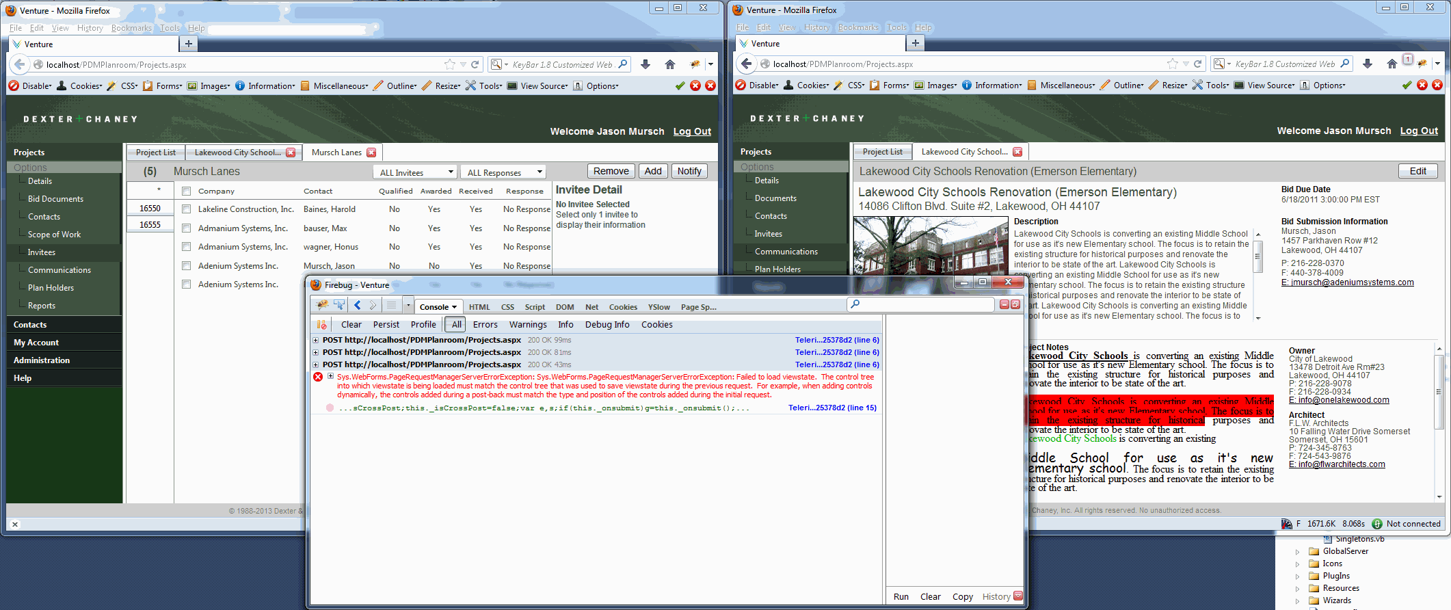1451x610 pixels.
Task: Expand the first POST request, 99ms
Action: [x=316, y=340]
